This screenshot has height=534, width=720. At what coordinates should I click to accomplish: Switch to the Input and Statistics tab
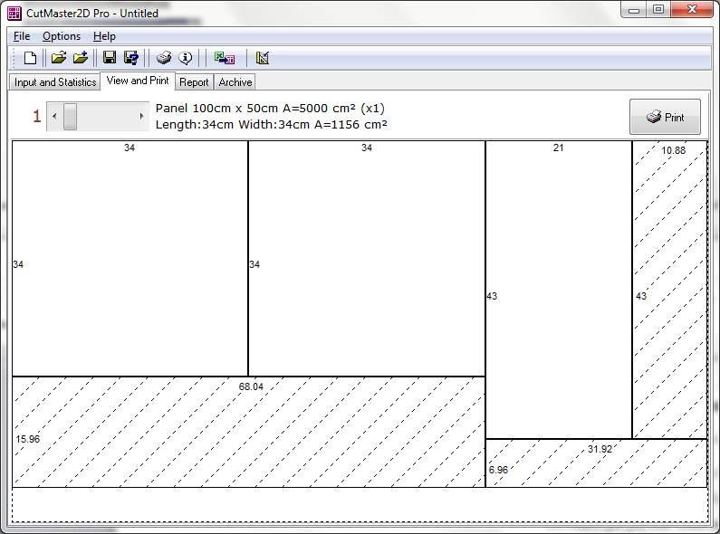point(55,82)
